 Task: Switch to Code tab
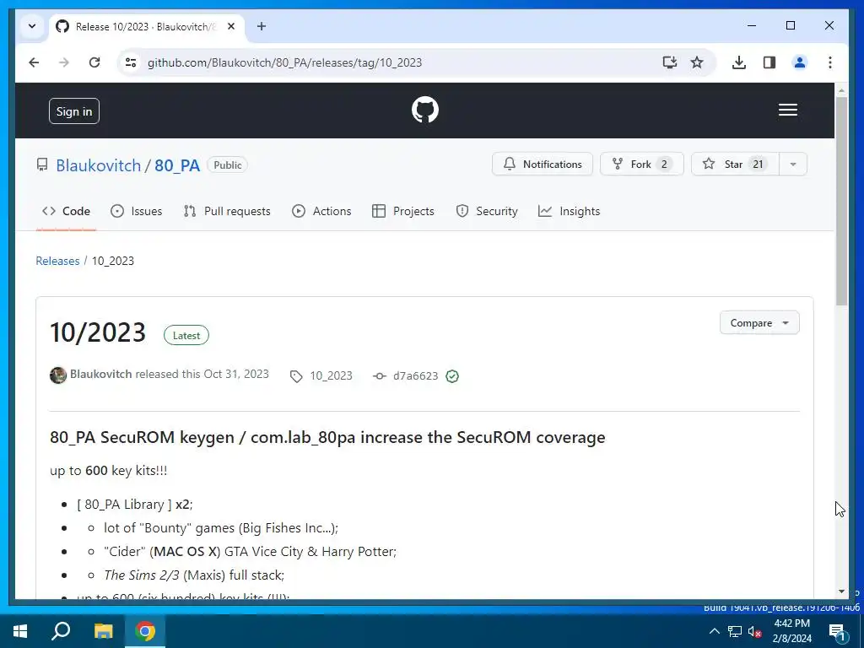(x=66, y=211)
